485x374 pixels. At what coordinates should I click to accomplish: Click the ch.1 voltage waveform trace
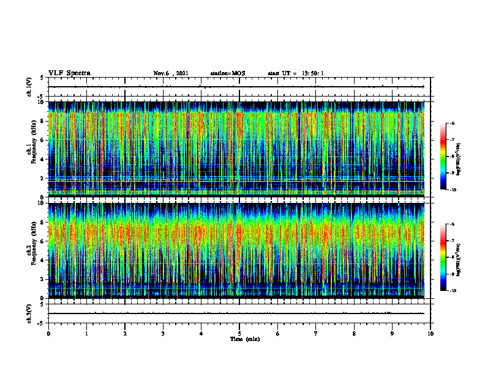tap(236, 87)
